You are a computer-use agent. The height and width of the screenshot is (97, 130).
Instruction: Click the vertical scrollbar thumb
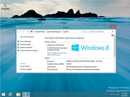click(115, 46)
